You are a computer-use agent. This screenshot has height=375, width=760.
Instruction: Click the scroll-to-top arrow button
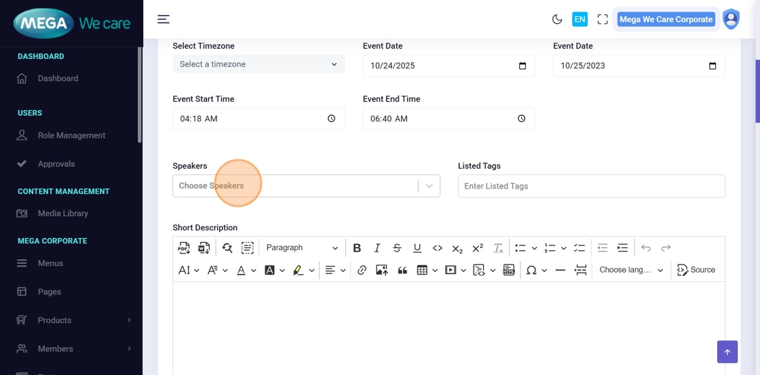(x=727, y=352)
